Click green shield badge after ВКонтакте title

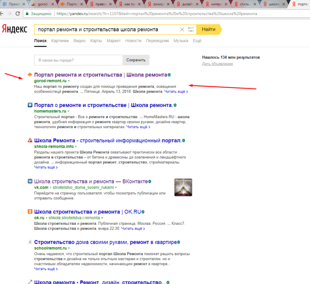click(150, 182)
